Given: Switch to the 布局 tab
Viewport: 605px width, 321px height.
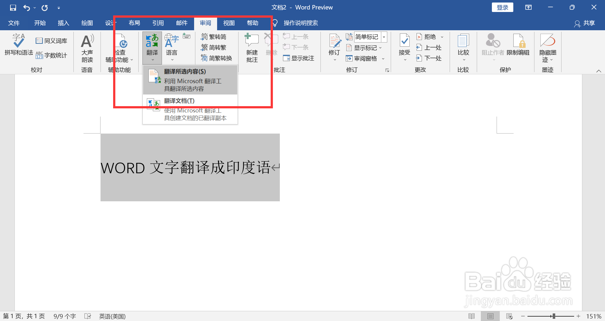Looking at the screenshot, I should (x=134, y=23).
